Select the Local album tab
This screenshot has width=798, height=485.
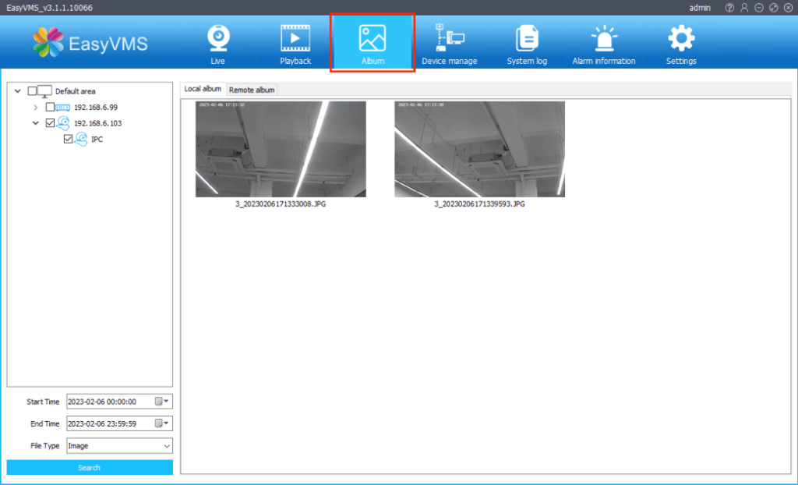pos(203,89)
